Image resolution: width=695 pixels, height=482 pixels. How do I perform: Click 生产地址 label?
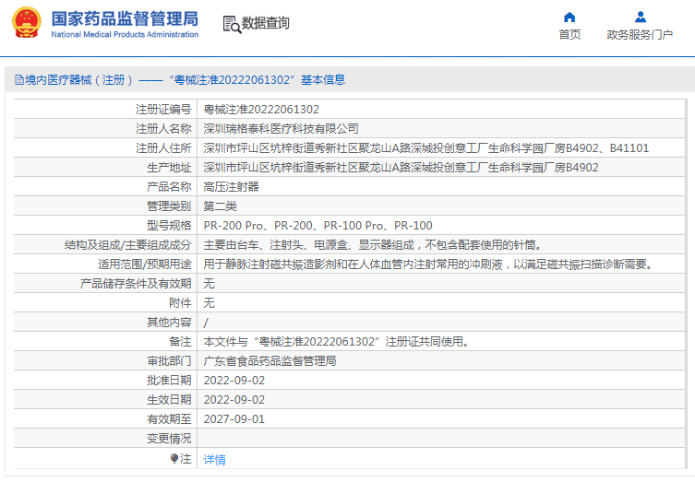coord(169,168)
